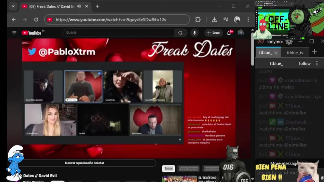324x182 pixels.
Task: Open the chat header three-dot menu
Action: click(x=317, y=63)
